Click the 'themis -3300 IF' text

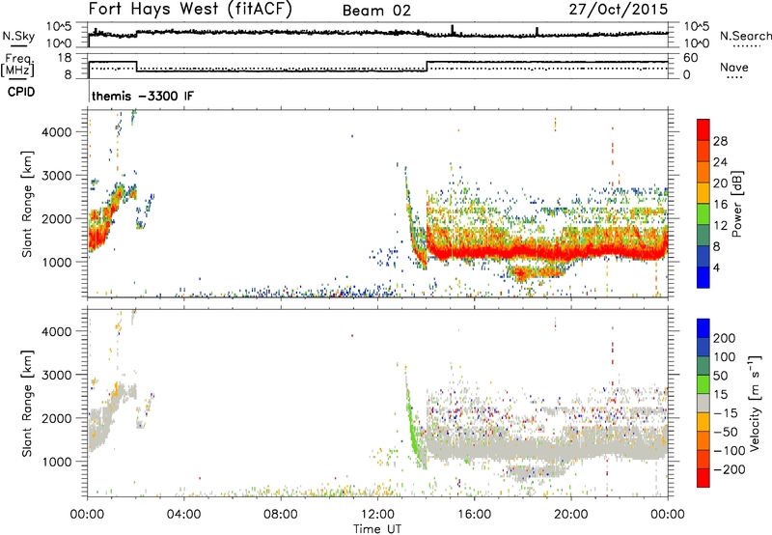click(x=143, y=96)
